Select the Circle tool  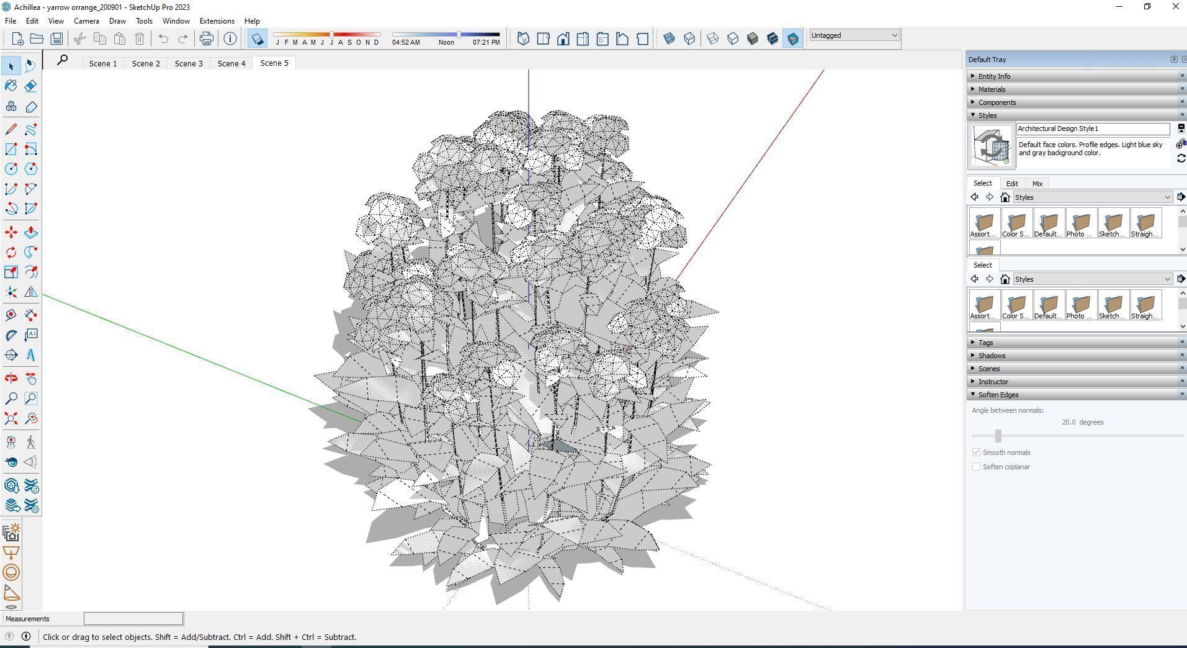click(x=11, y=169)
